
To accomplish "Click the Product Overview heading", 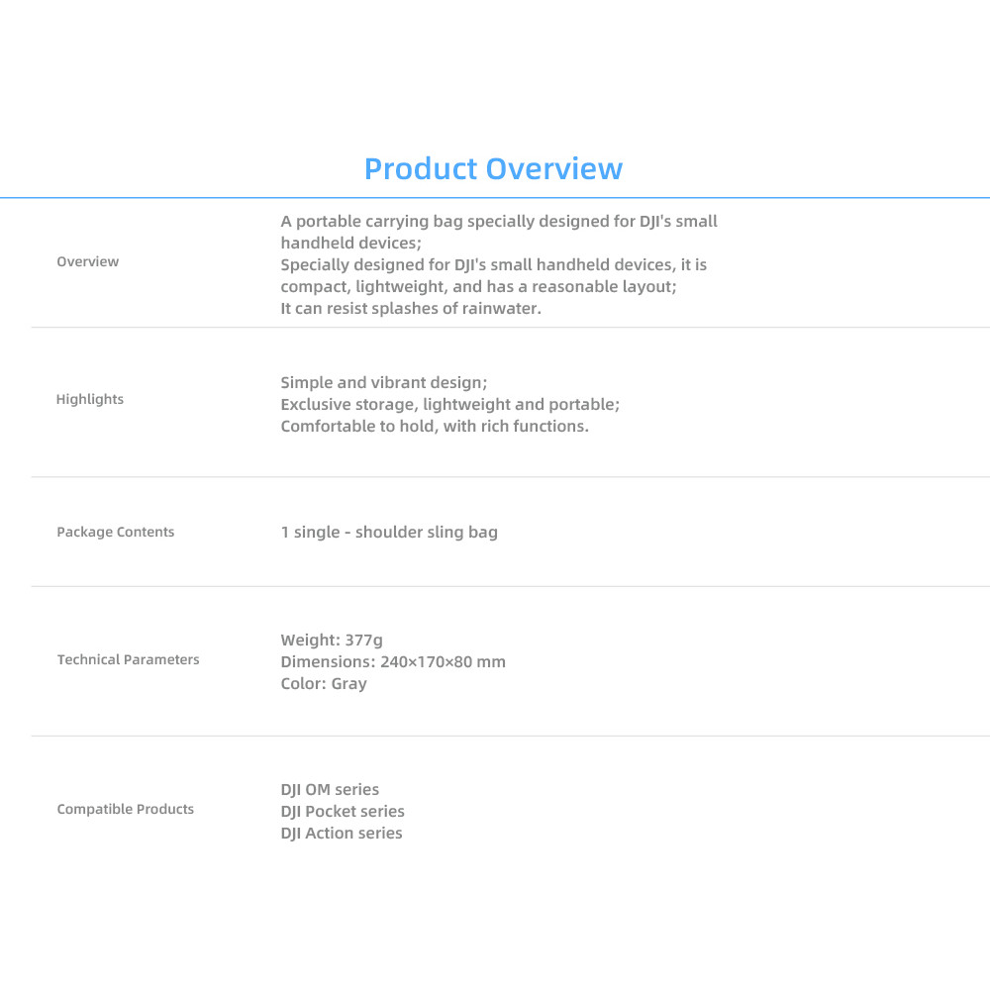I will pos(493,168).
